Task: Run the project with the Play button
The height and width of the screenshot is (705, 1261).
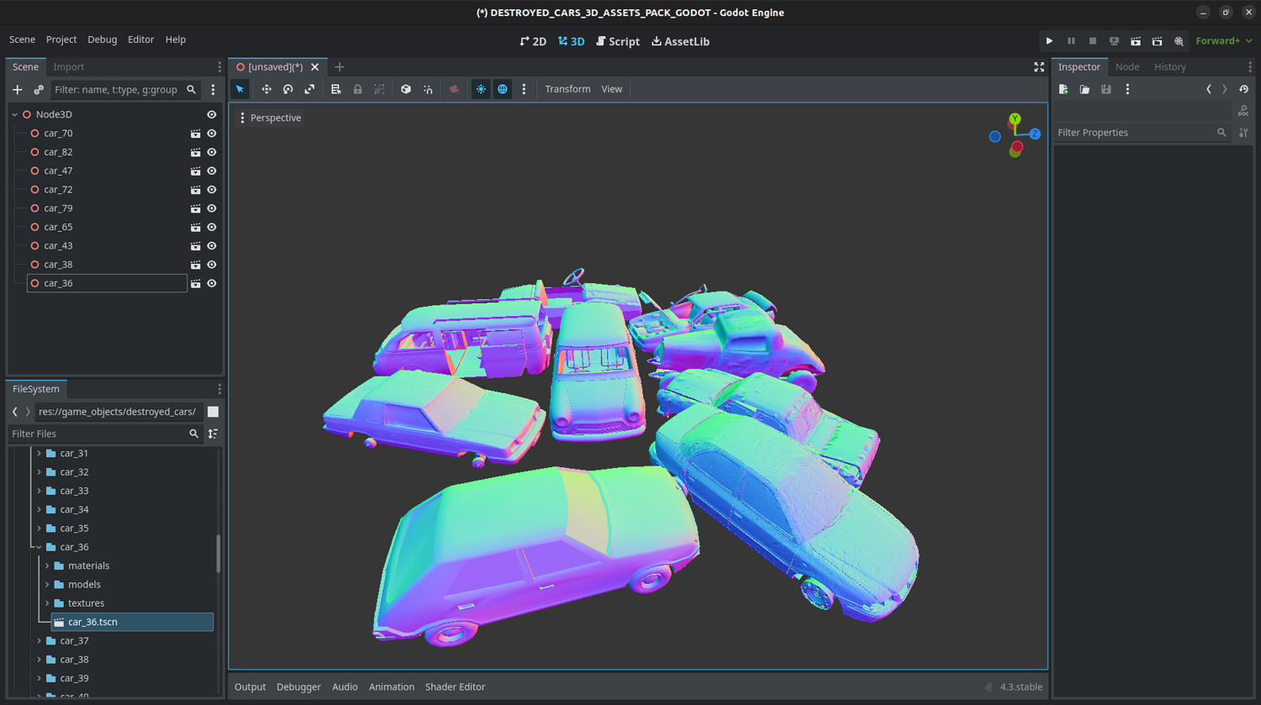Action: [1049, 41]
